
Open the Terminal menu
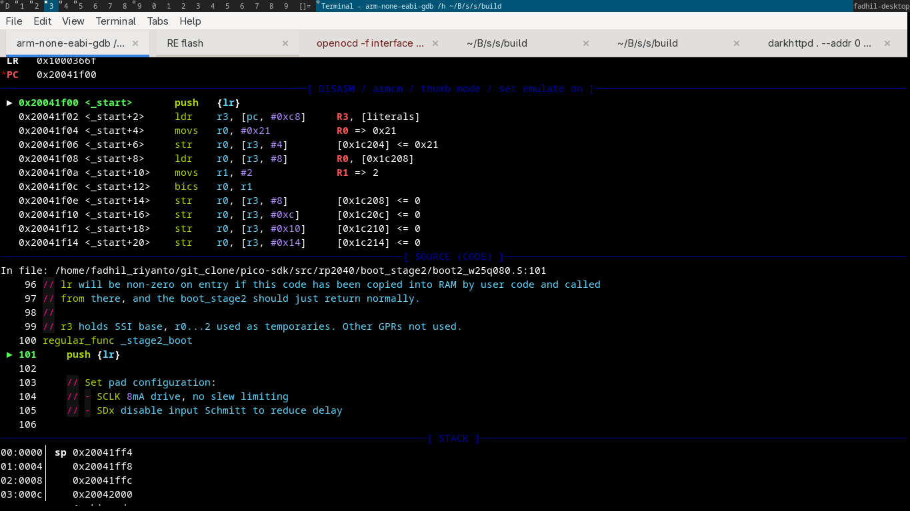pos(116,21)
